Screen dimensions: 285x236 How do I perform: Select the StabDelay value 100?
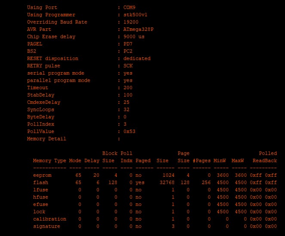(x=128, y=95)
